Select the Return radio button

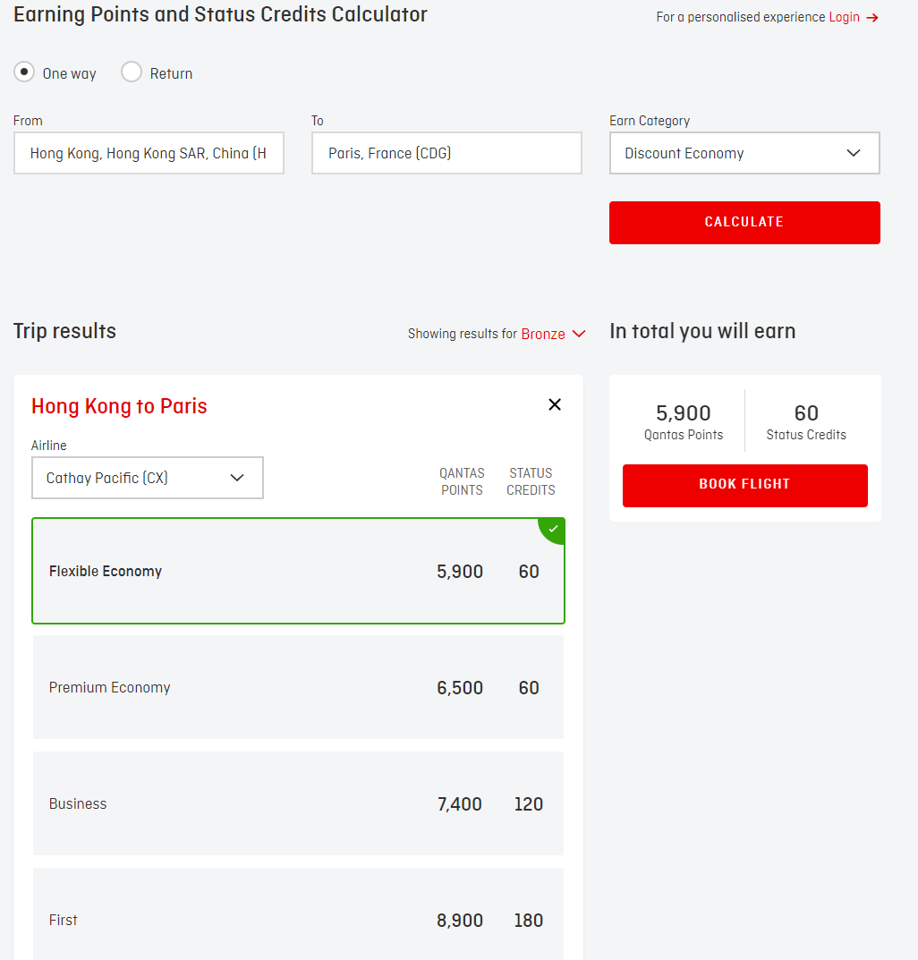click(x=132, y=72)
